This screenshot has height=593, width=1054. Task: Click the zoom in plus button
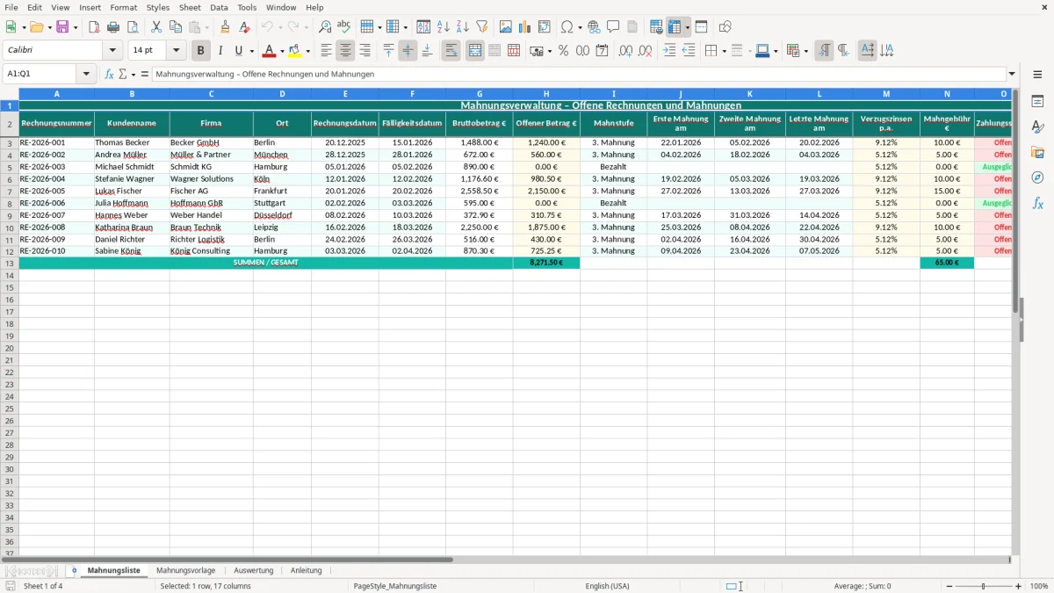coord(1019,586)
